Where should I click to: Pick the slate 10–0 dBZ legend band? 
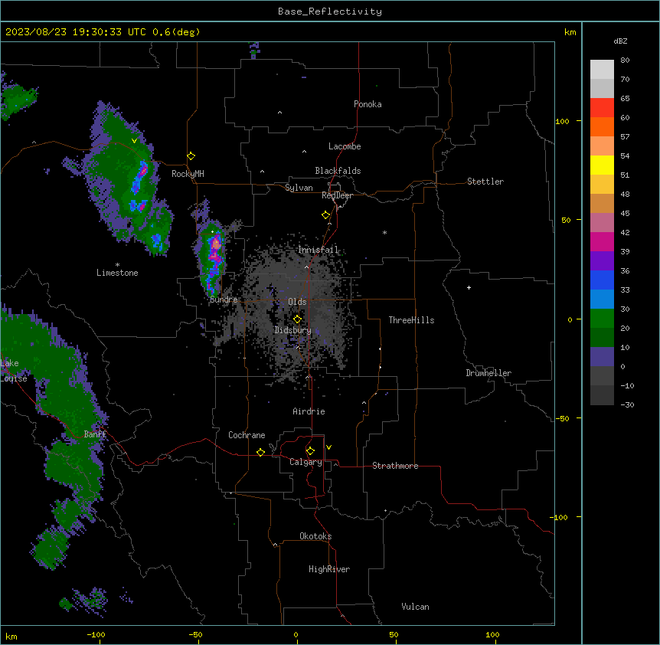(x=602, y=356)
